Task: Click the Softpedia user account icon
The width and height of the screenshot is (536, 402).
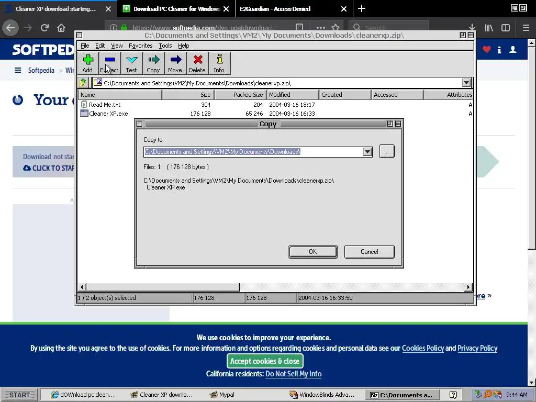Action: [x=513, y=50]
